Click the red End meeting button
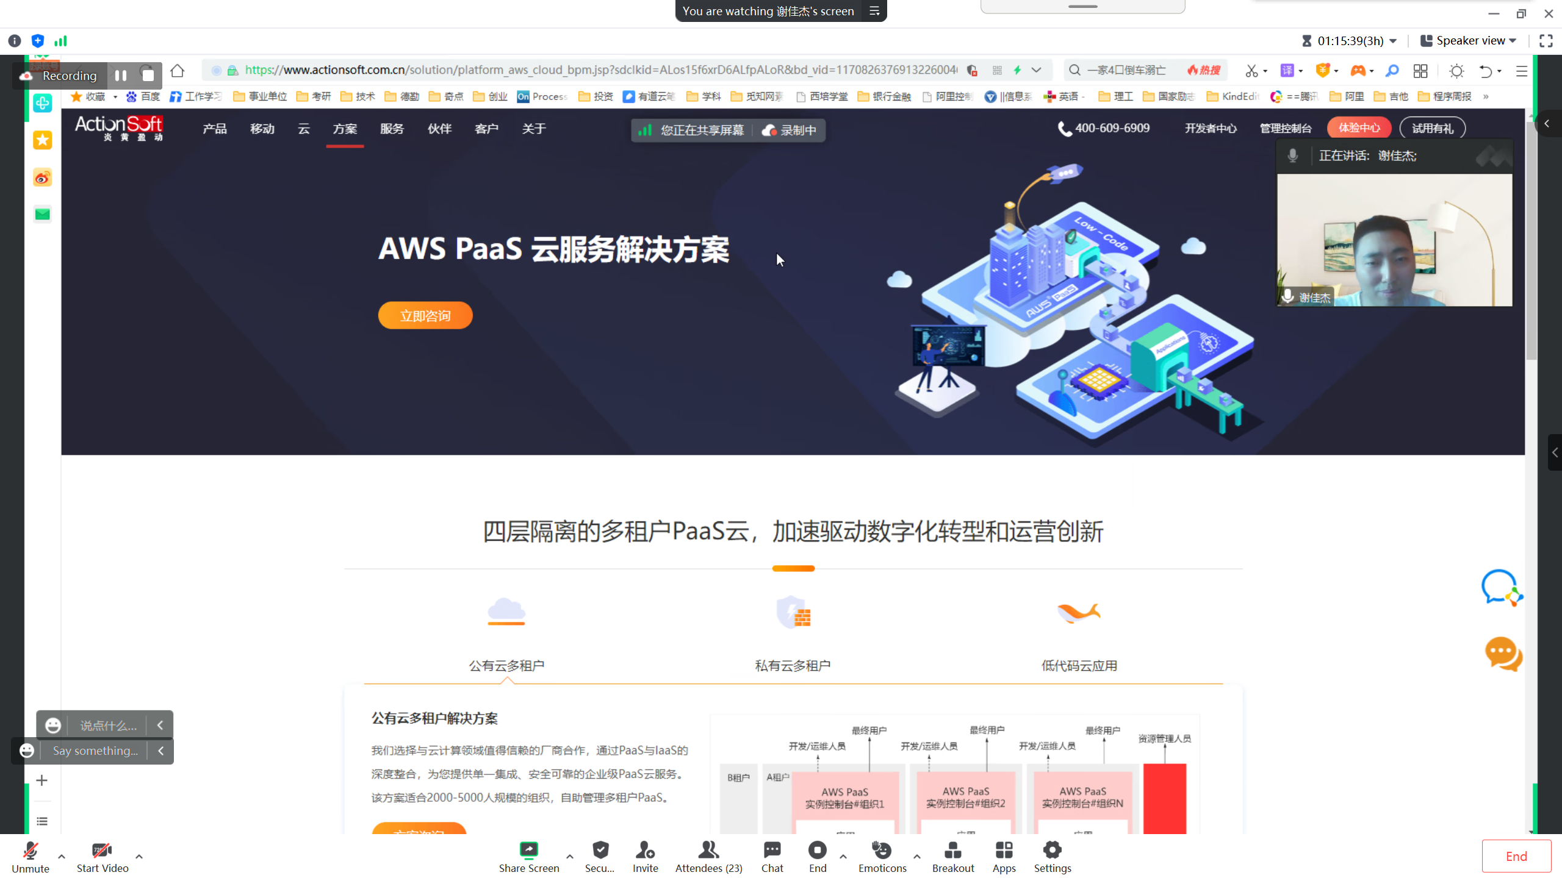The height and width of the screenshot is (878, 1562). pyautogui.click(x=1516, y=856)
